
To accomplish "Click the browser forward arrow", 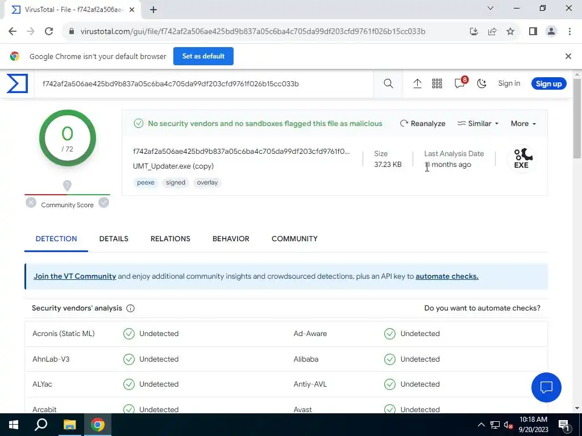I will [31, 31].
